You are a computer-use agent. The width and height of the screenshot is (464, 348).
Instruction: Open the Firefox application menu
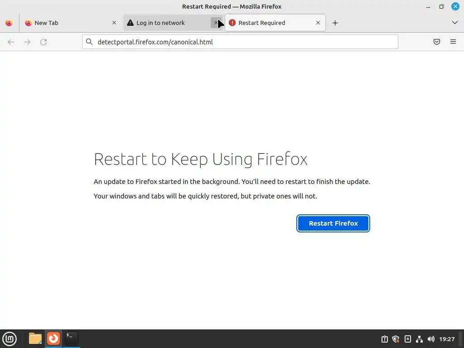tap(453, 42)
